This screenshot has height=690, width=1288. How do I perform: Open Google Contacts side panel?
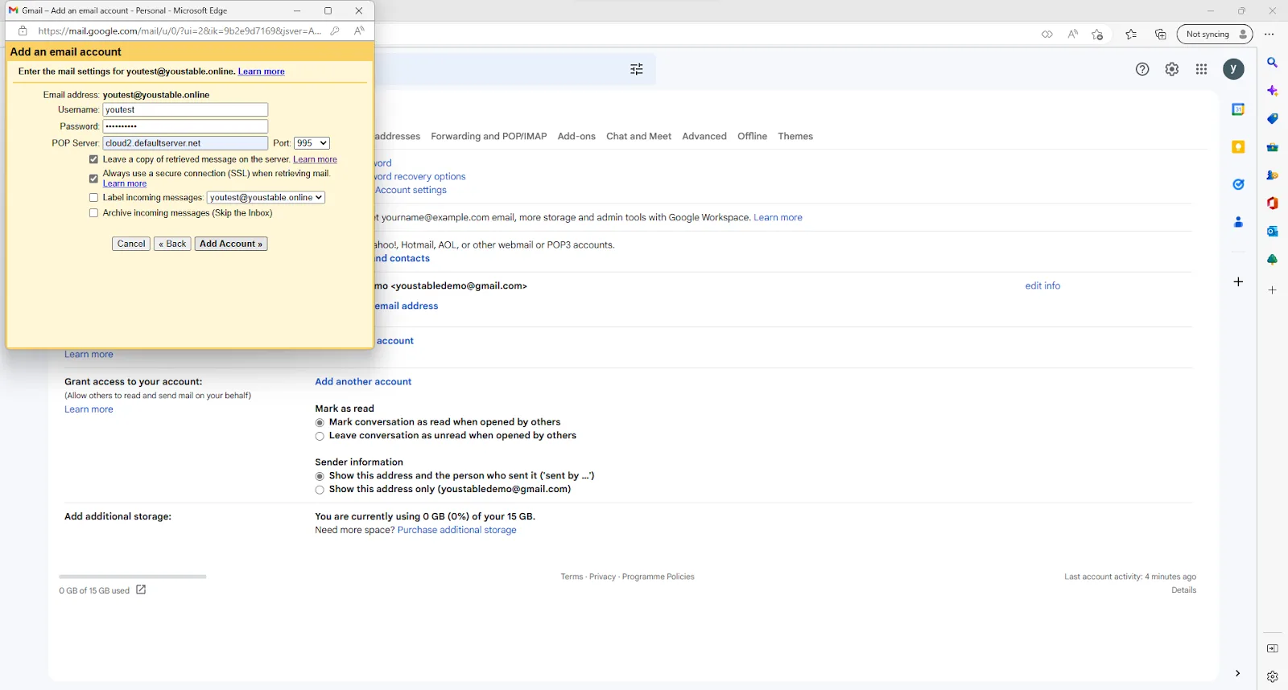point(1238,222)
